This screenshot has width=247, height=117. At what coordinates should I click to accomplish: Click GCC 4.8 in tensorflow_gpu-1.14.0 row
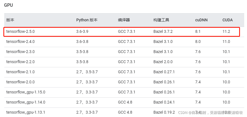pyautogui.click(x=125, y=102)
